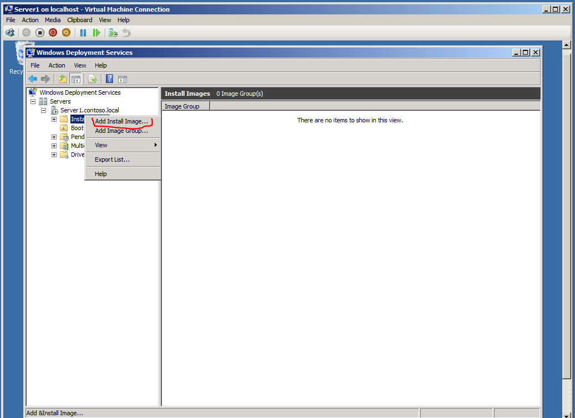Viewport: 575px width, 418px height.
Task: Open the VM Connection Action menu
Action: (x=30, y=20)
